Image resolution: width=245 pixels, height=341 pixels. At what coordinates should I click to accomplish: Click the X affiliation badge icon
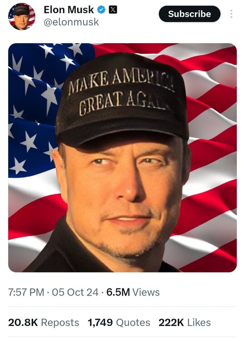pos(113,10)
